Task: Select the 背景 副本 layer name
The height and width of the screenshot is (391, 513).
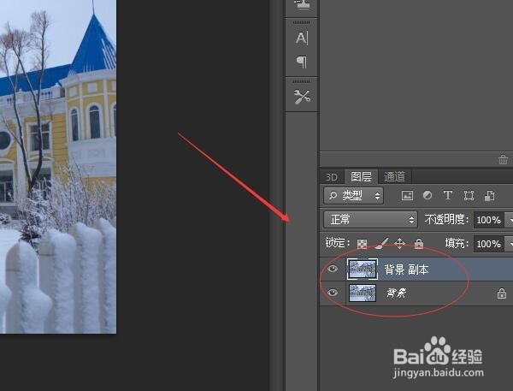Action: (x=406, y=270)
